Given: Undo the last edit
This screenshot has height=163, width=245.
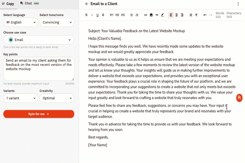Looking at the screenshot, I should [x=205, y=15].
